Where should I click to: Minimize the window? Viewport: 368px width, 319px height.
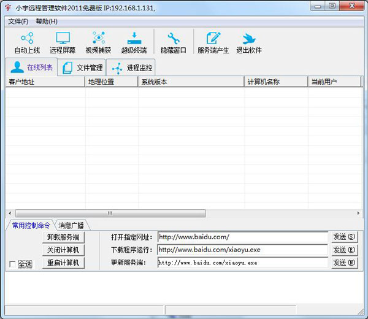[x=318, y=6]
